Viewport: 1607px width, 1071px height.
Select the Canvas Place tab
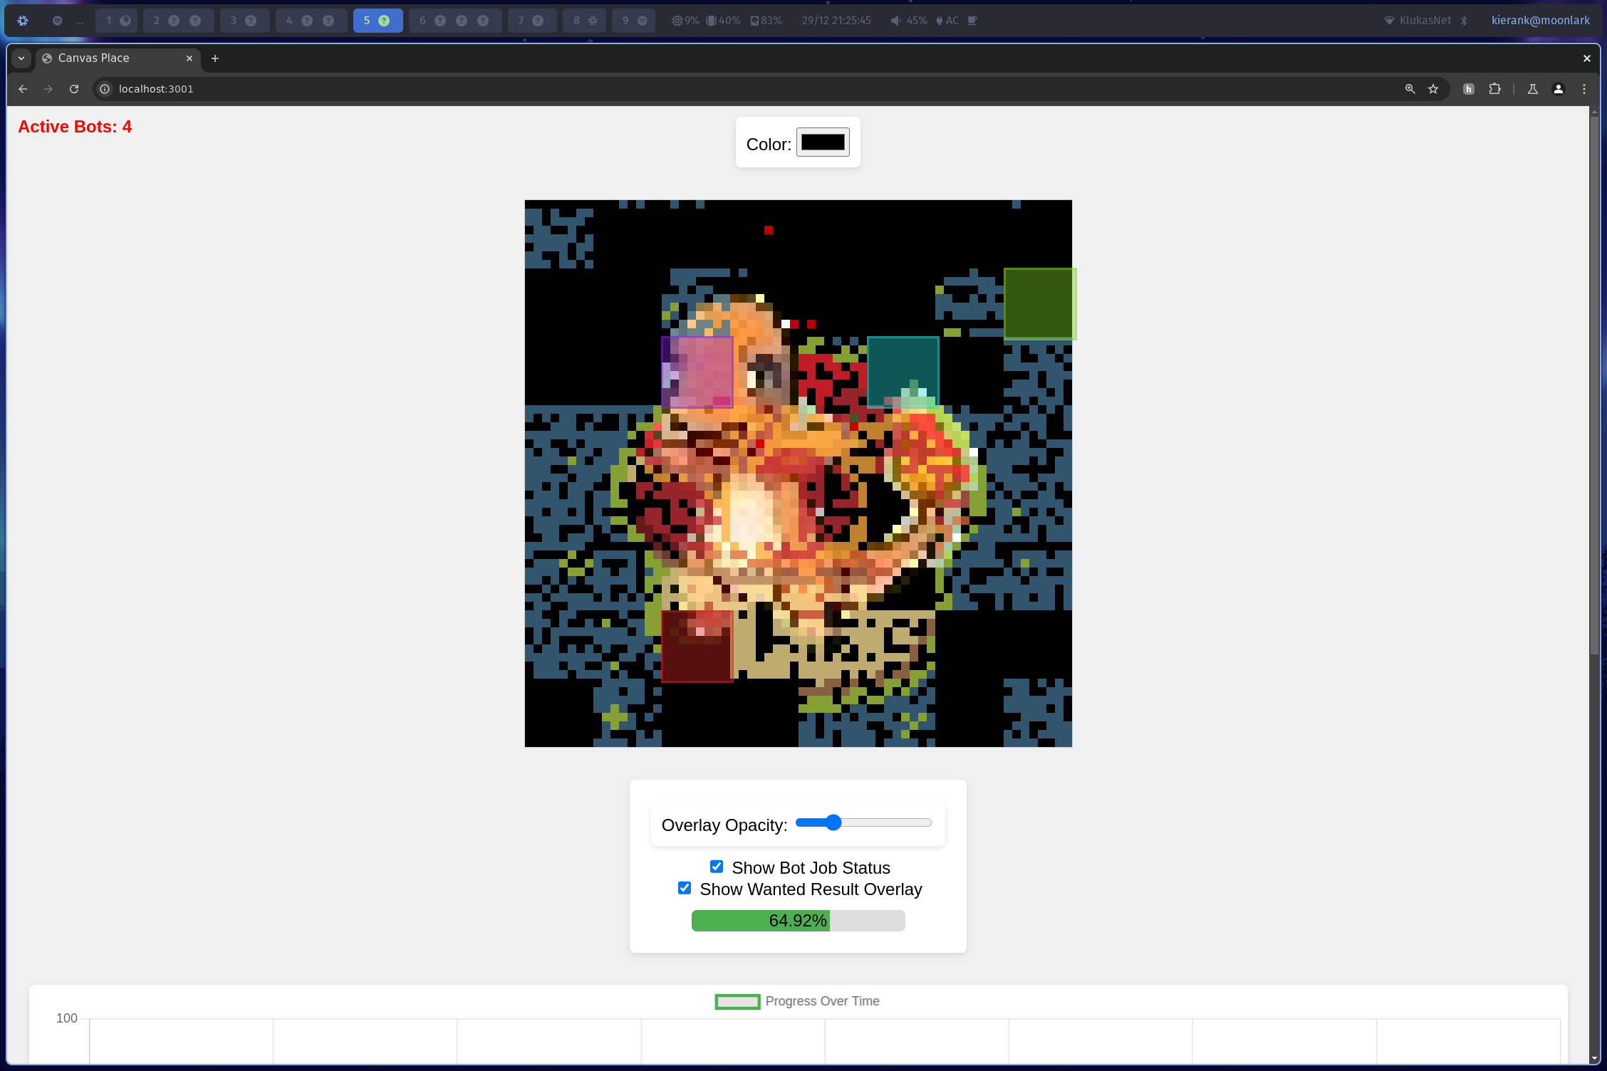[x=118, y=58]
